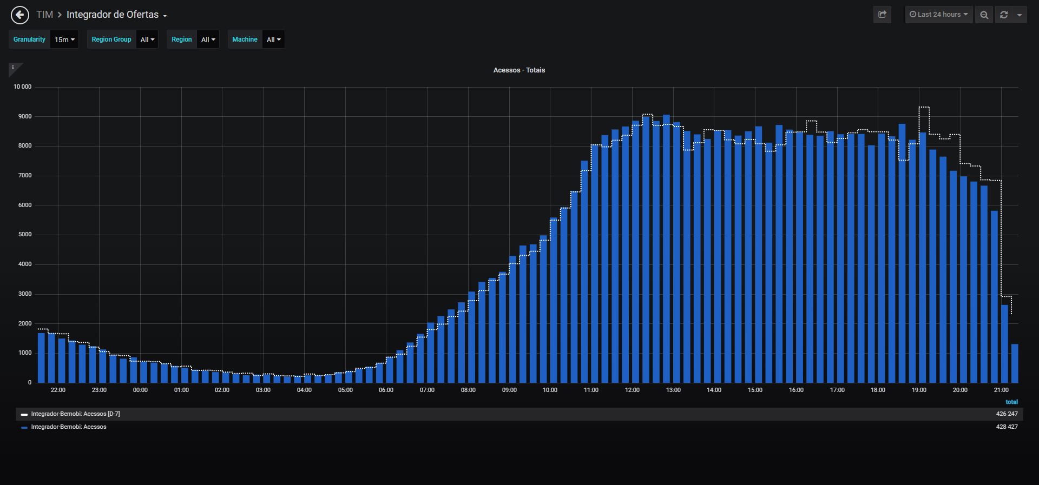The image size is (1039, 485).
Task: Click the Granularity variable label
Action: click(x=29, y=39)
